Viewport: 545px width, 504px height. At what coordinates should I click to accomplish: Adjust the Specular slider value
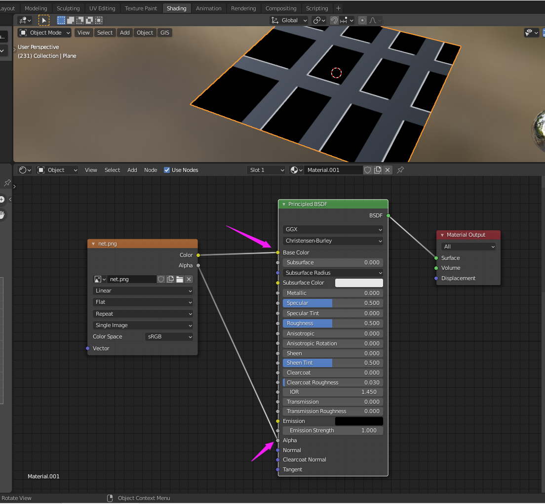(333, 303)
